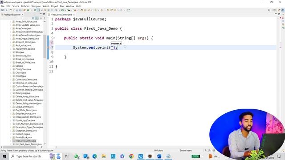The image size is (285, 160).
Task: Toggle Link with Editor in Package Explorer
Action: click(x=37, y=18)
